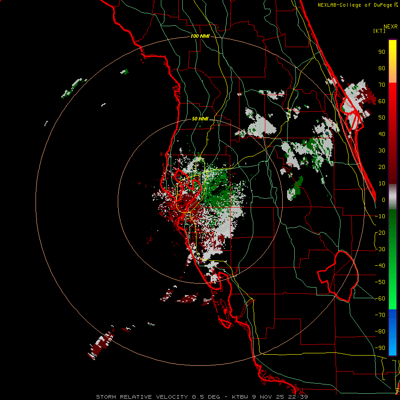Click the blue bottom segment of the color bar
This screenshot has width=400, height=400.
tap(392, 332)
